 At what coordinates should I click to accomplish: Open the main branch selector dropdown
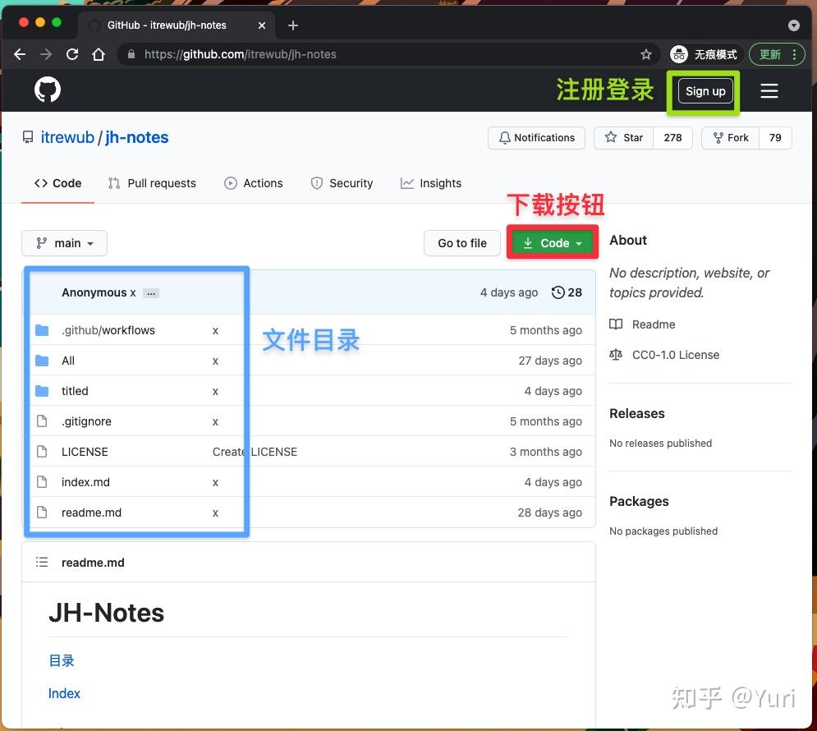coord(65,243)
